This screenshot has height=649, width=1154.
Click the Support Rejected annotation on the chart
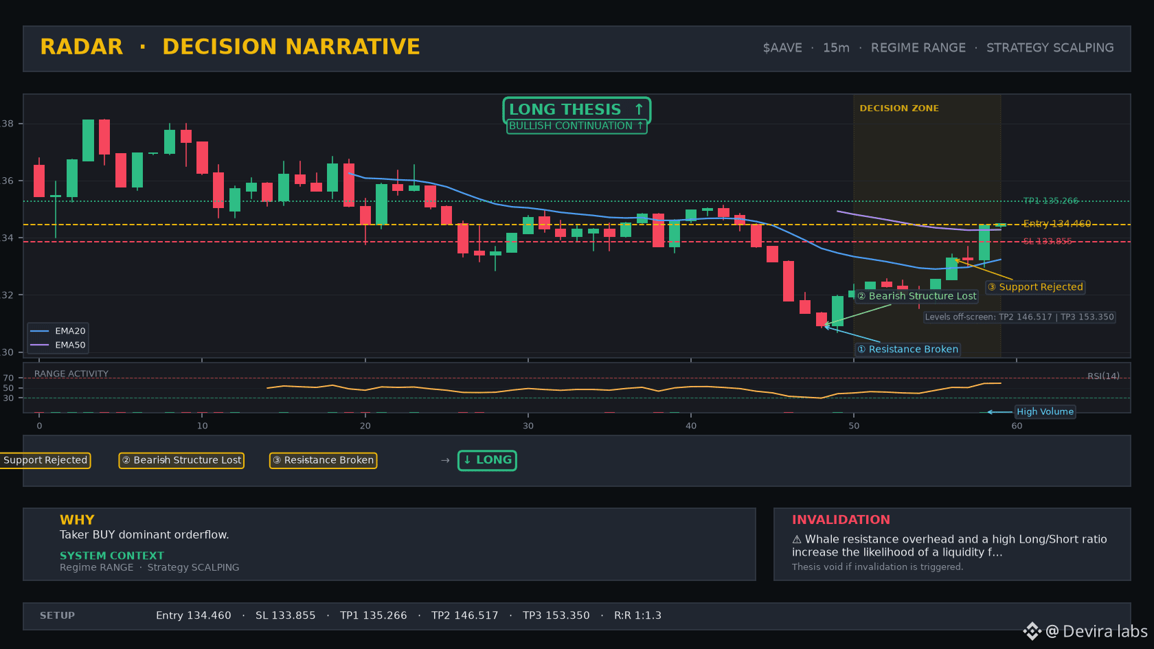(1035, 287)
